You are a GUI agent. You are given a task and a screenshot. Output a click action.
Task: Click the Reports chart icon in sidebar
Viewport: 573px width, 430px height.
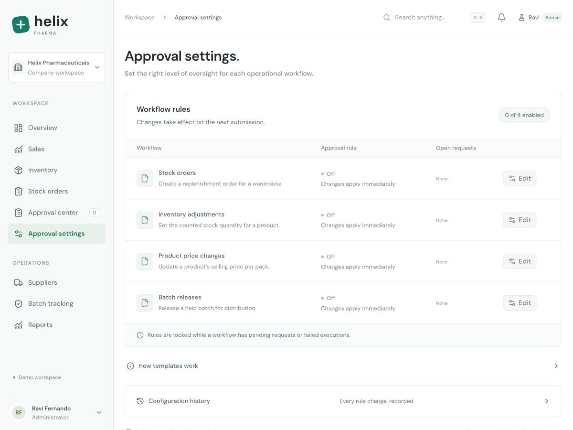point(18,325)
